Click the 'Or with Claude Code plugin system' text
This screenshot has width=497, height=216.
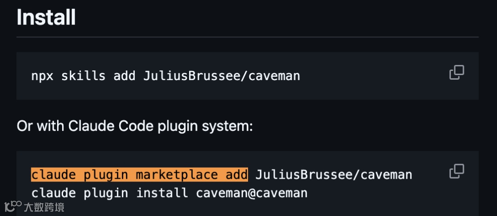[x=135, y=126]
